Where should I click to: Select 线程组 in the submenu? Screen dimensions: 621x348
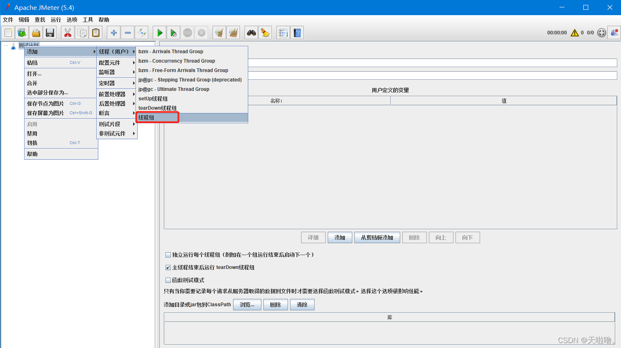pyautogui.click(x=192, y=118)
